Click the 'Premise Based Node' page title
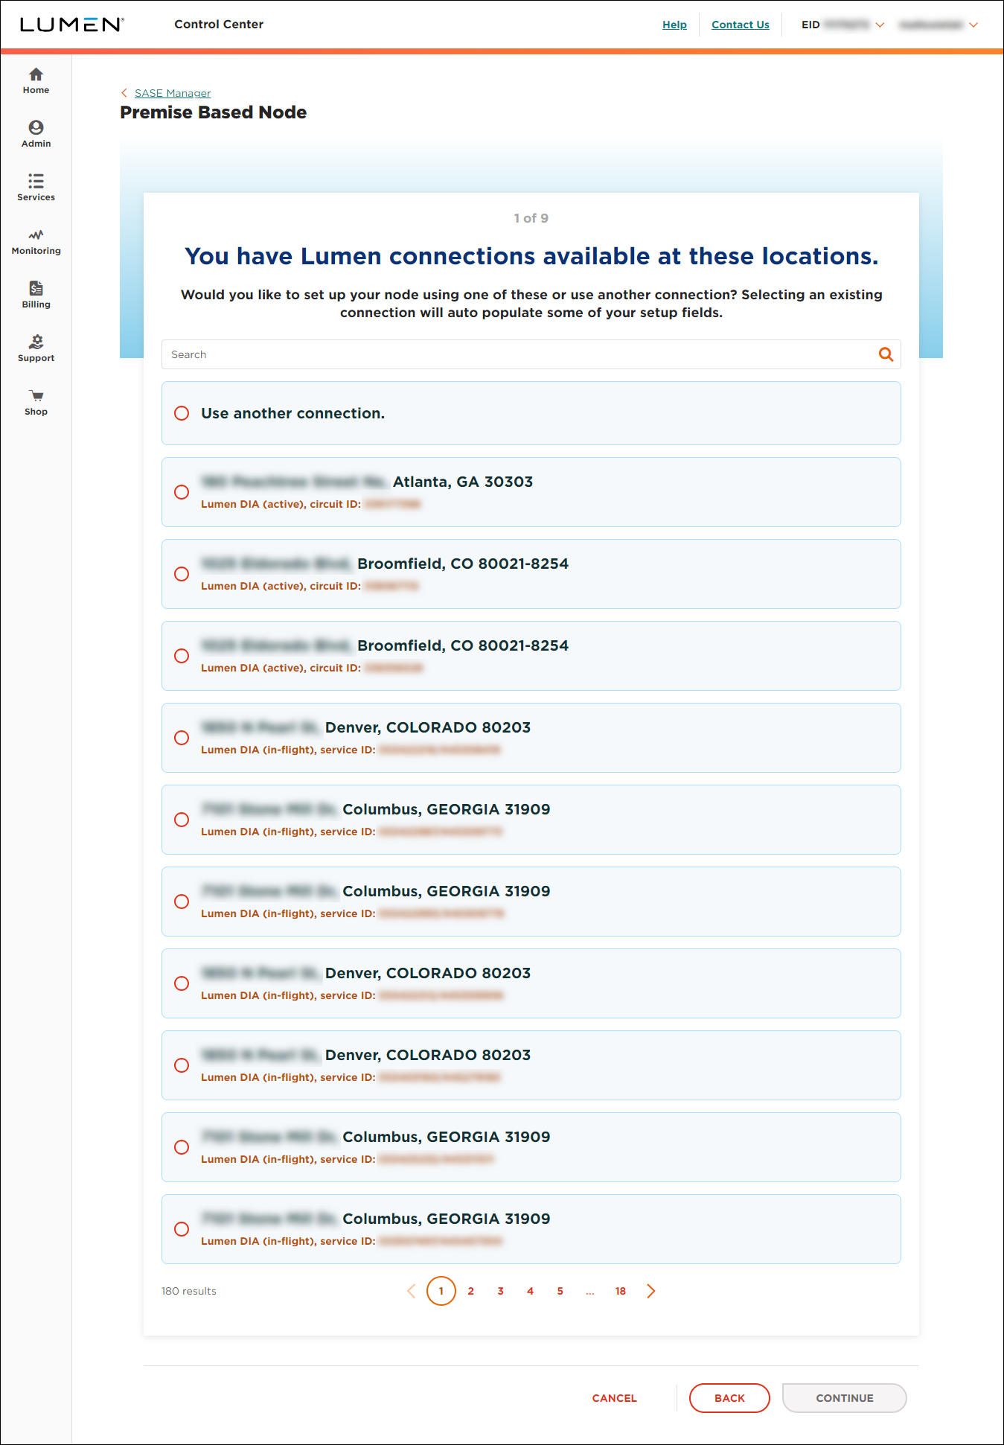This screenshot has width=1004, height=1445. tap(214, 112)
